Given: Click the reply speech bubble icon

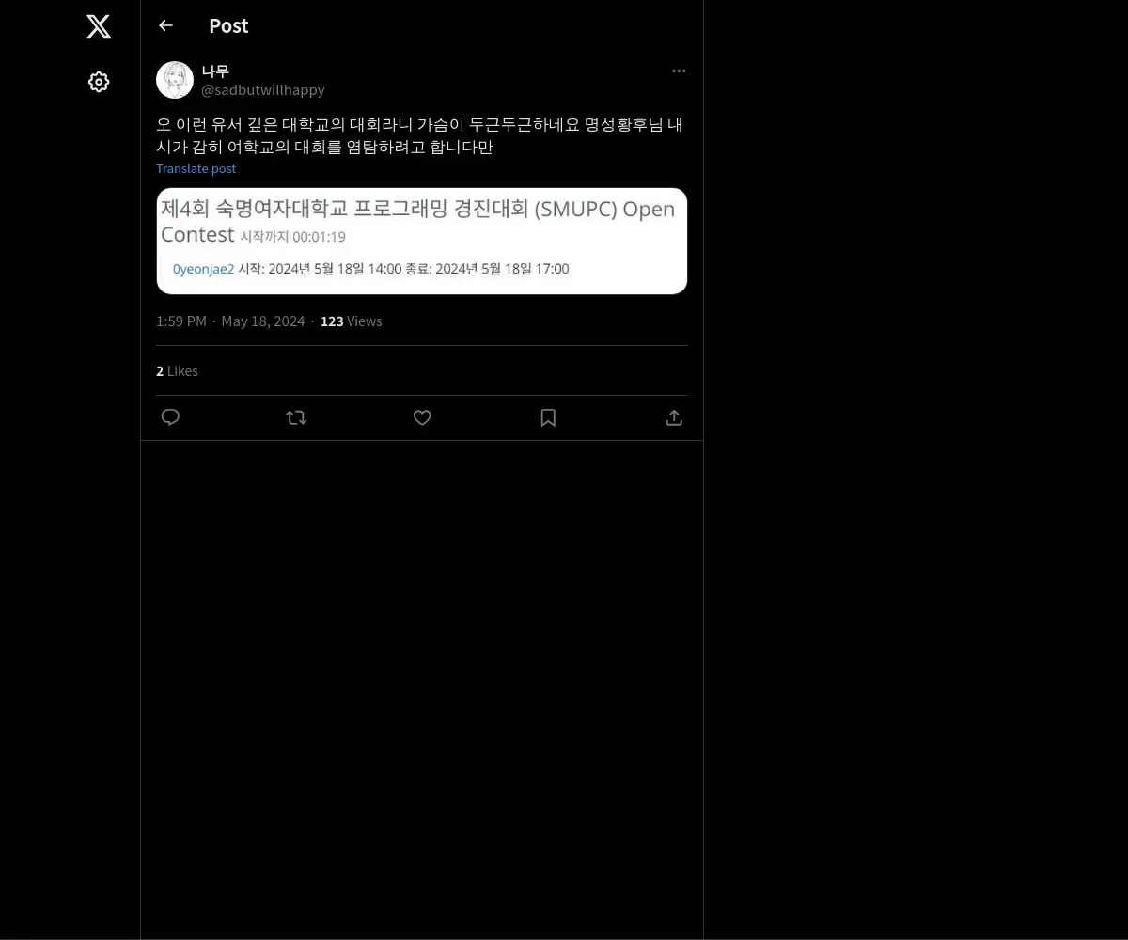Looking at the screenshot, I should pos(170,417).
